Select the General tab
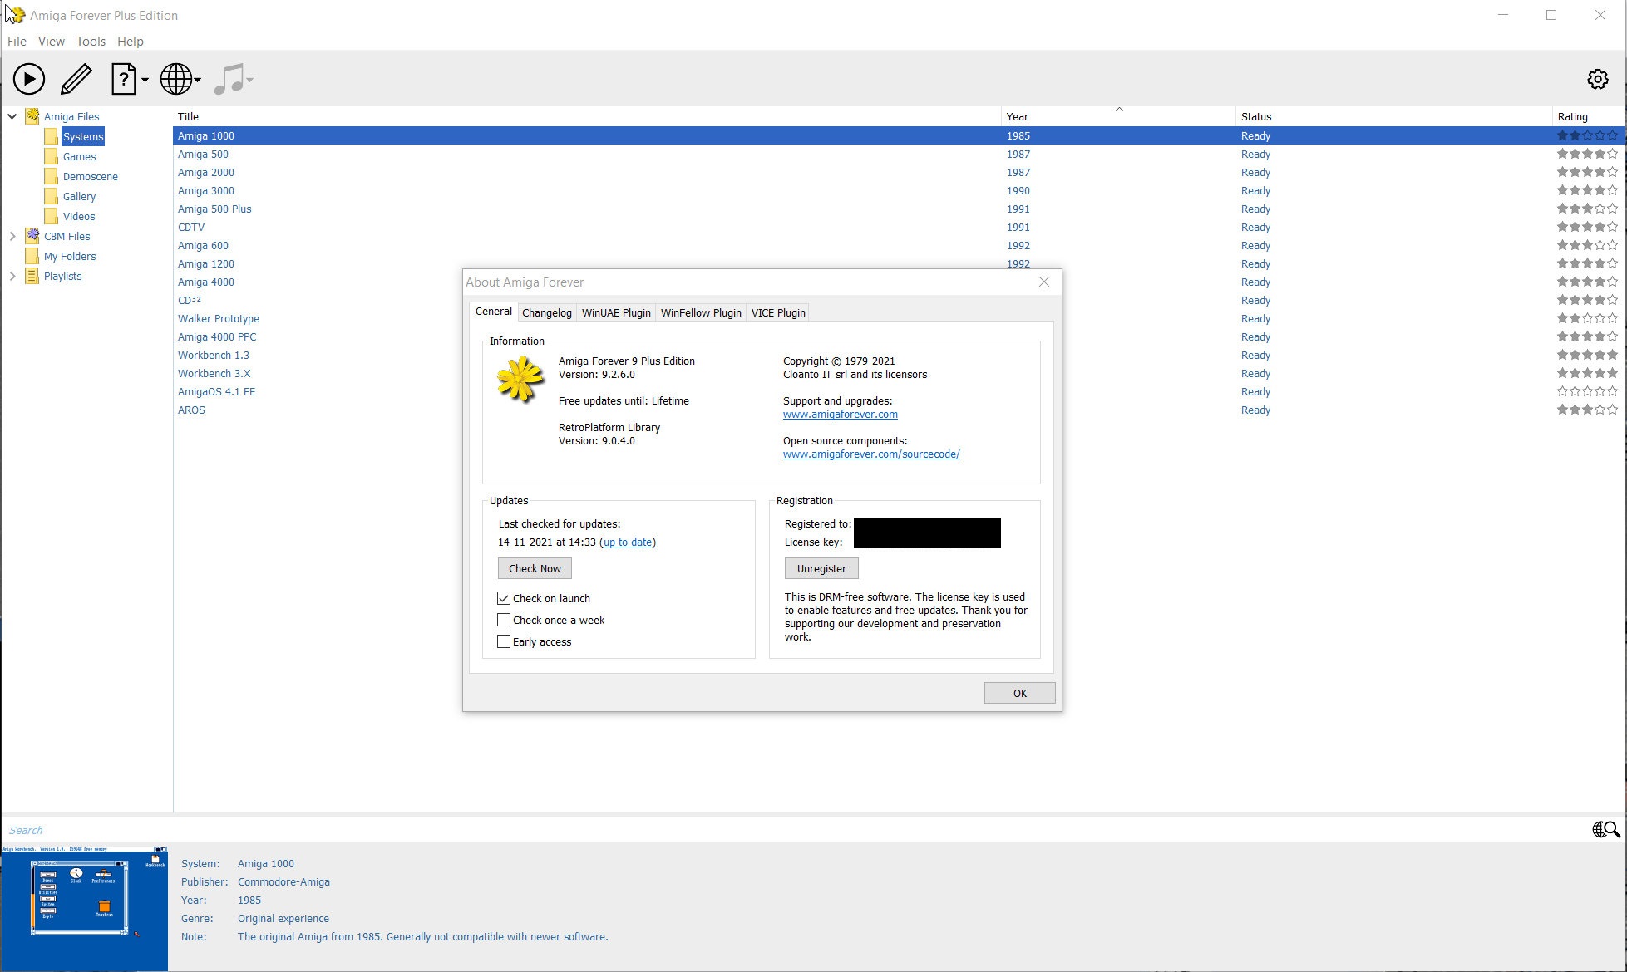The image size is (1627, 972). pos(493,312)
